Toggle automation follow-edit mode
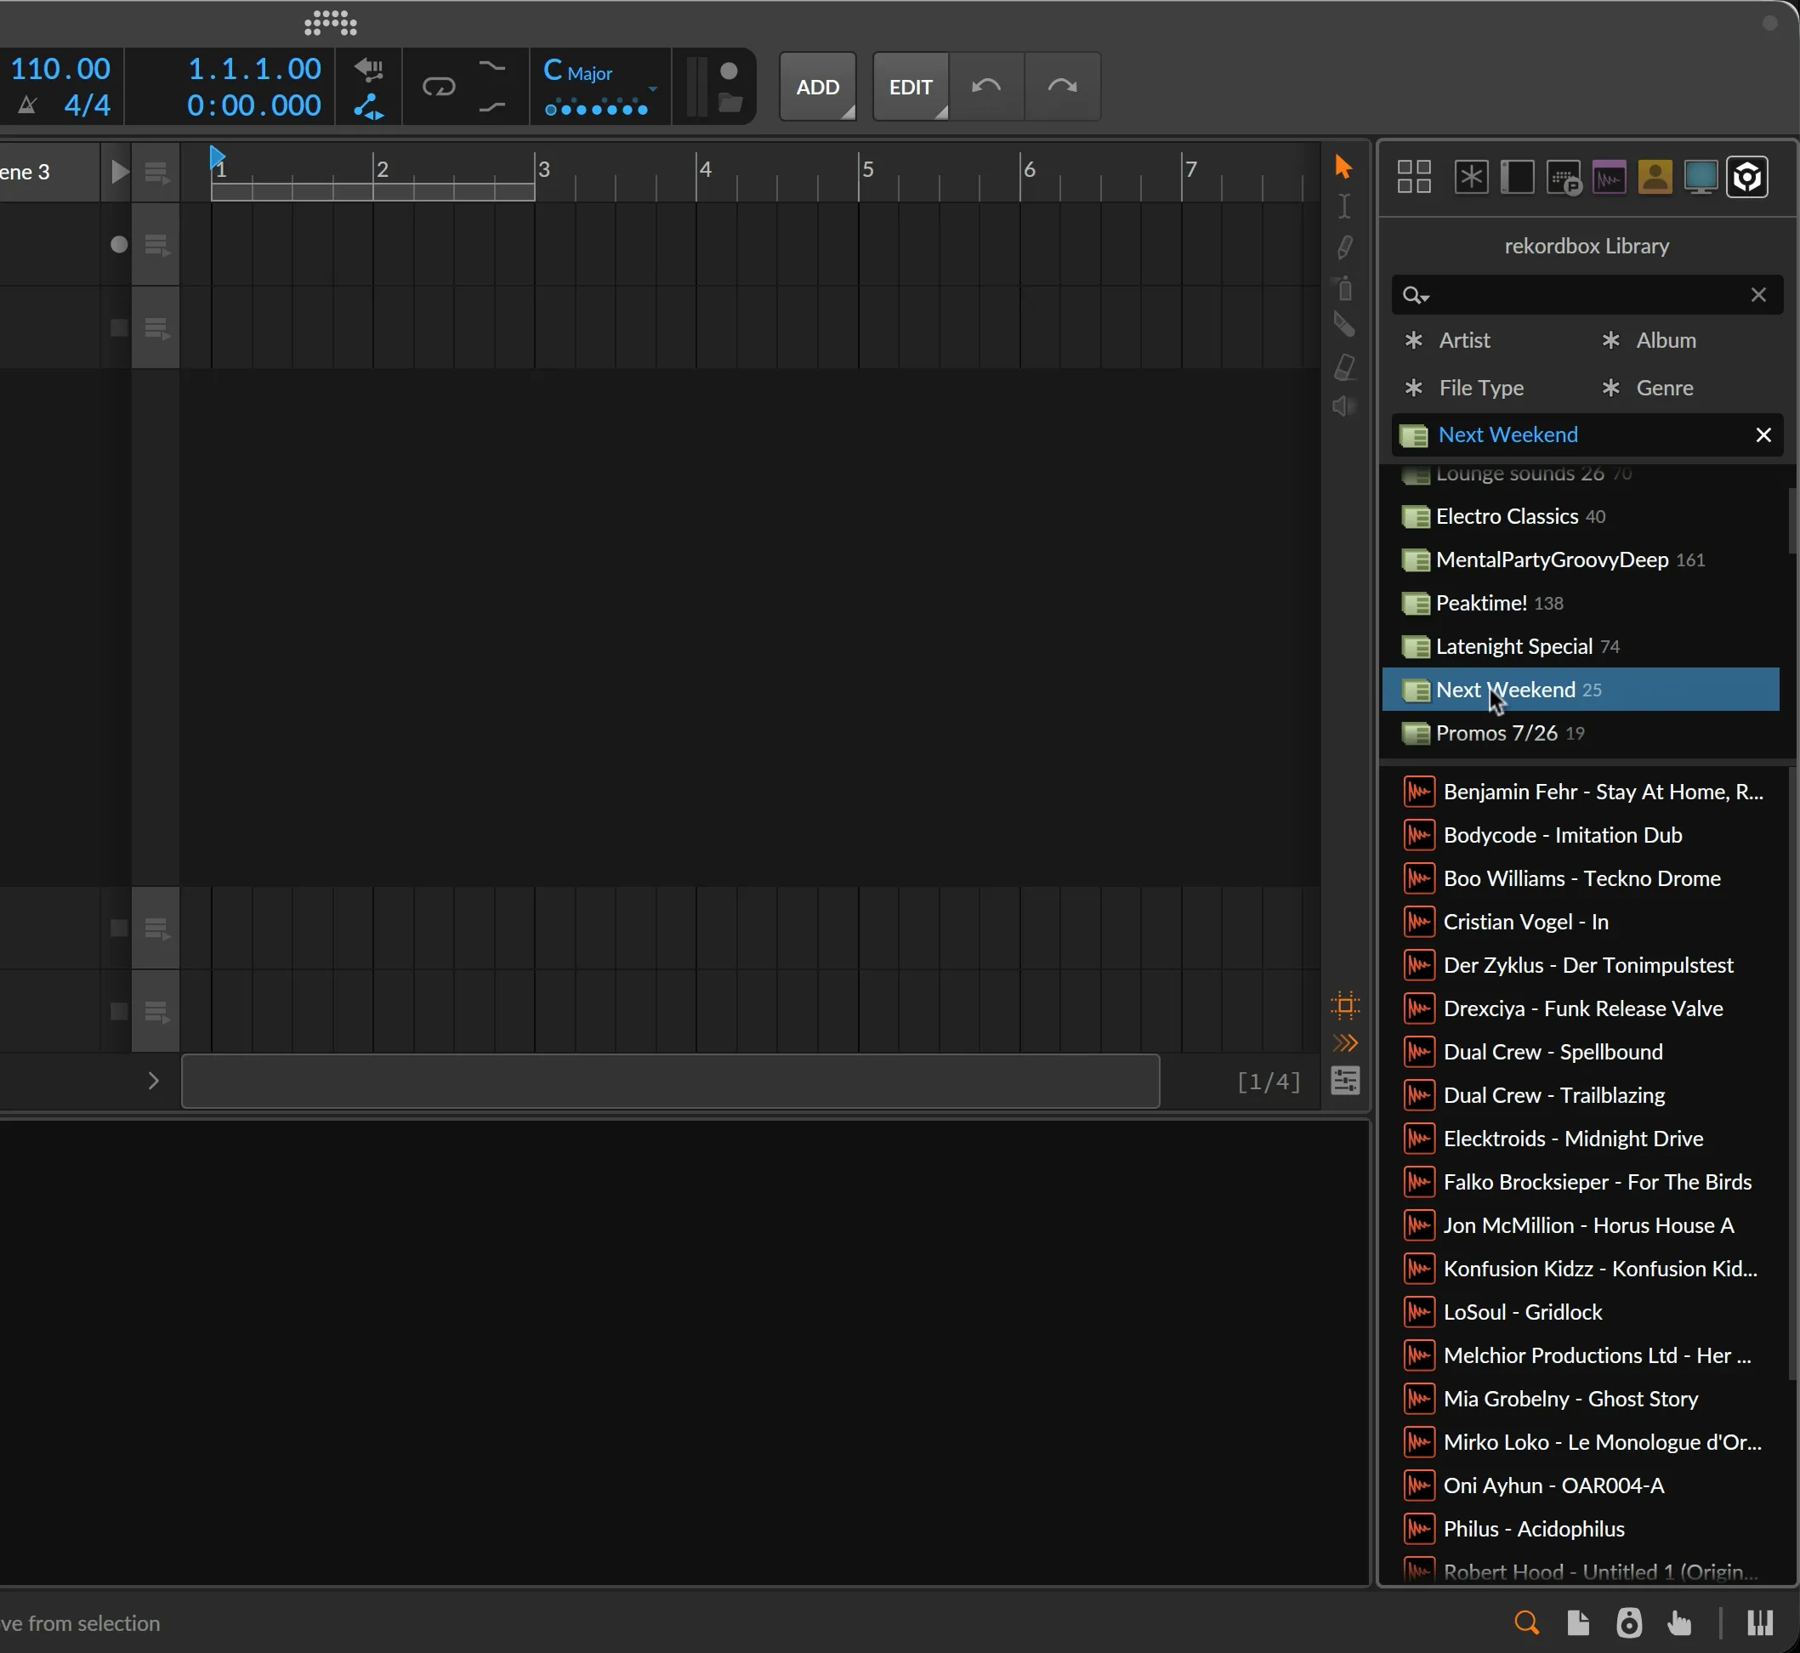Image resolution: width=1800 pixels, height=1653 pixels. coord(368,107)
